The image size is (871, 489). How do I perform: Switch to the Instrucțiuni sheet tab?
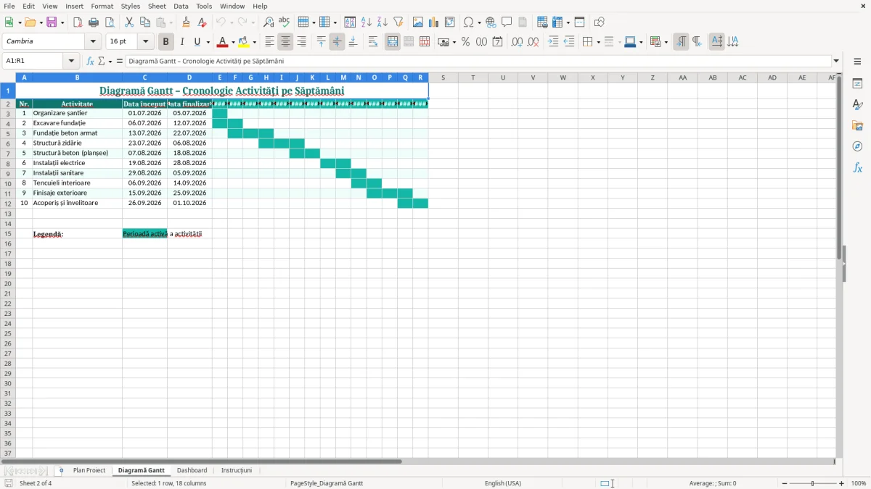coord(237,470)
